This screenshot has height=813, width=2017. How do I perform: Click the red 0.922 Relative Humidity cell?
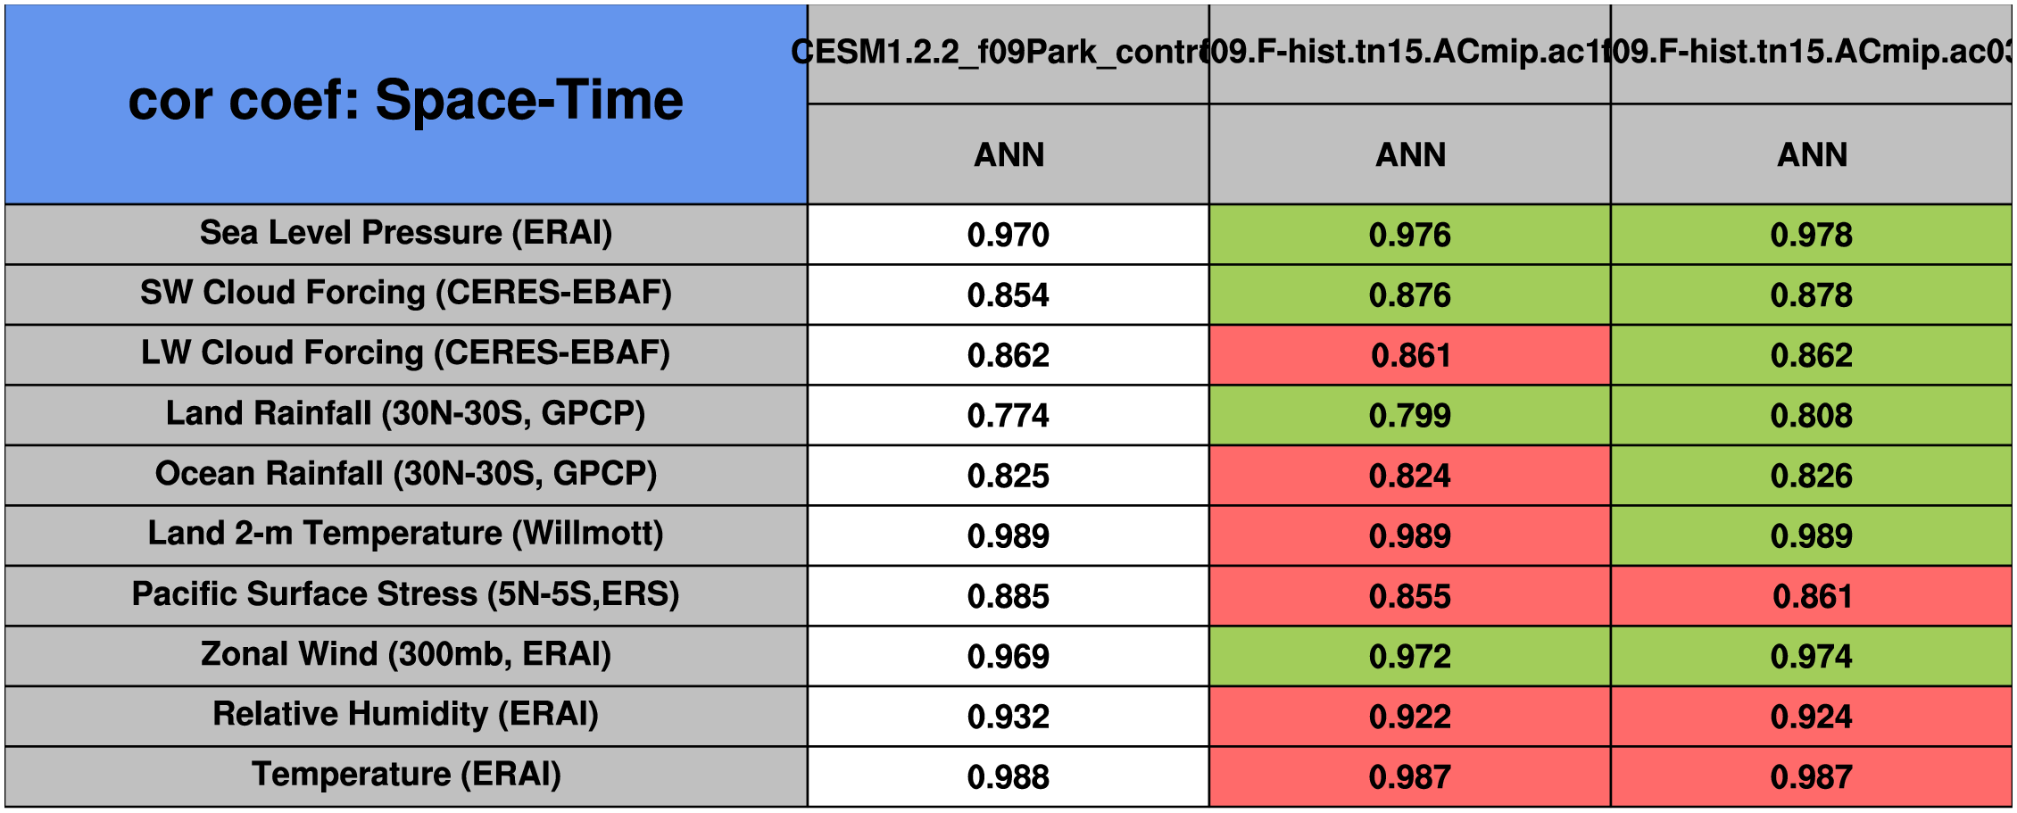pos(1409,717)
